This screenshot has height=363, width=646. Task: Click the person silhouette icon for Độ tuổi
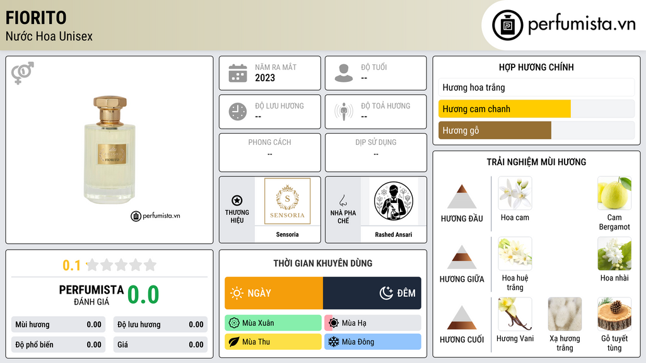click(344, 73)
